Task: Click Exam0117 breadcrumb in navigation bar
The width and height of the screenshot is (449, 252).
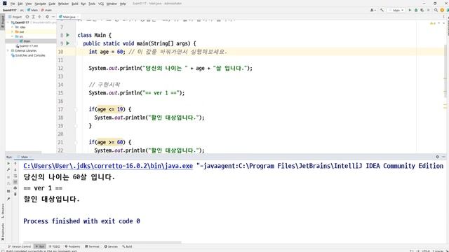Action: (x=10, y=10)
